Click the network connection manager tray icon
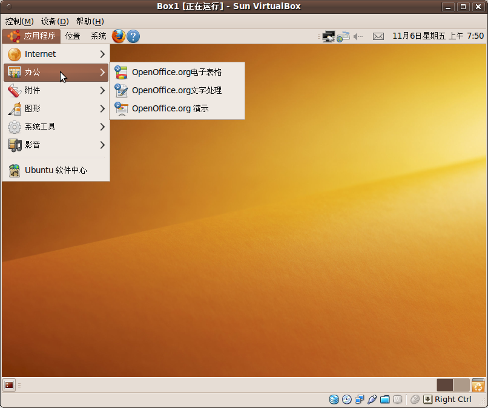The image size is (488, 408). pyautogui.click(x=343, y=36)
